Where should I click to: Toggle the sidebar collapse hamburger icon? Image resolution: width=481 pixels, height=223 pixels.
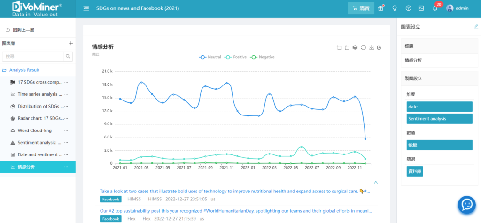coord(86,8)
